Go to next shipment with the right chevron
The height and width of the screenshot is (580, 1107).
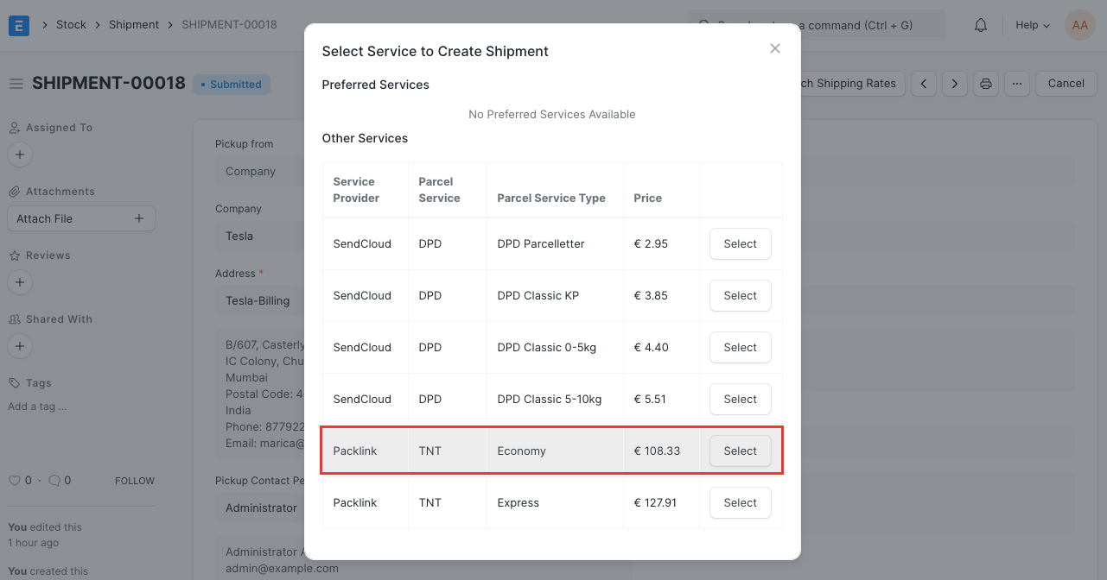tap(954, 83)
